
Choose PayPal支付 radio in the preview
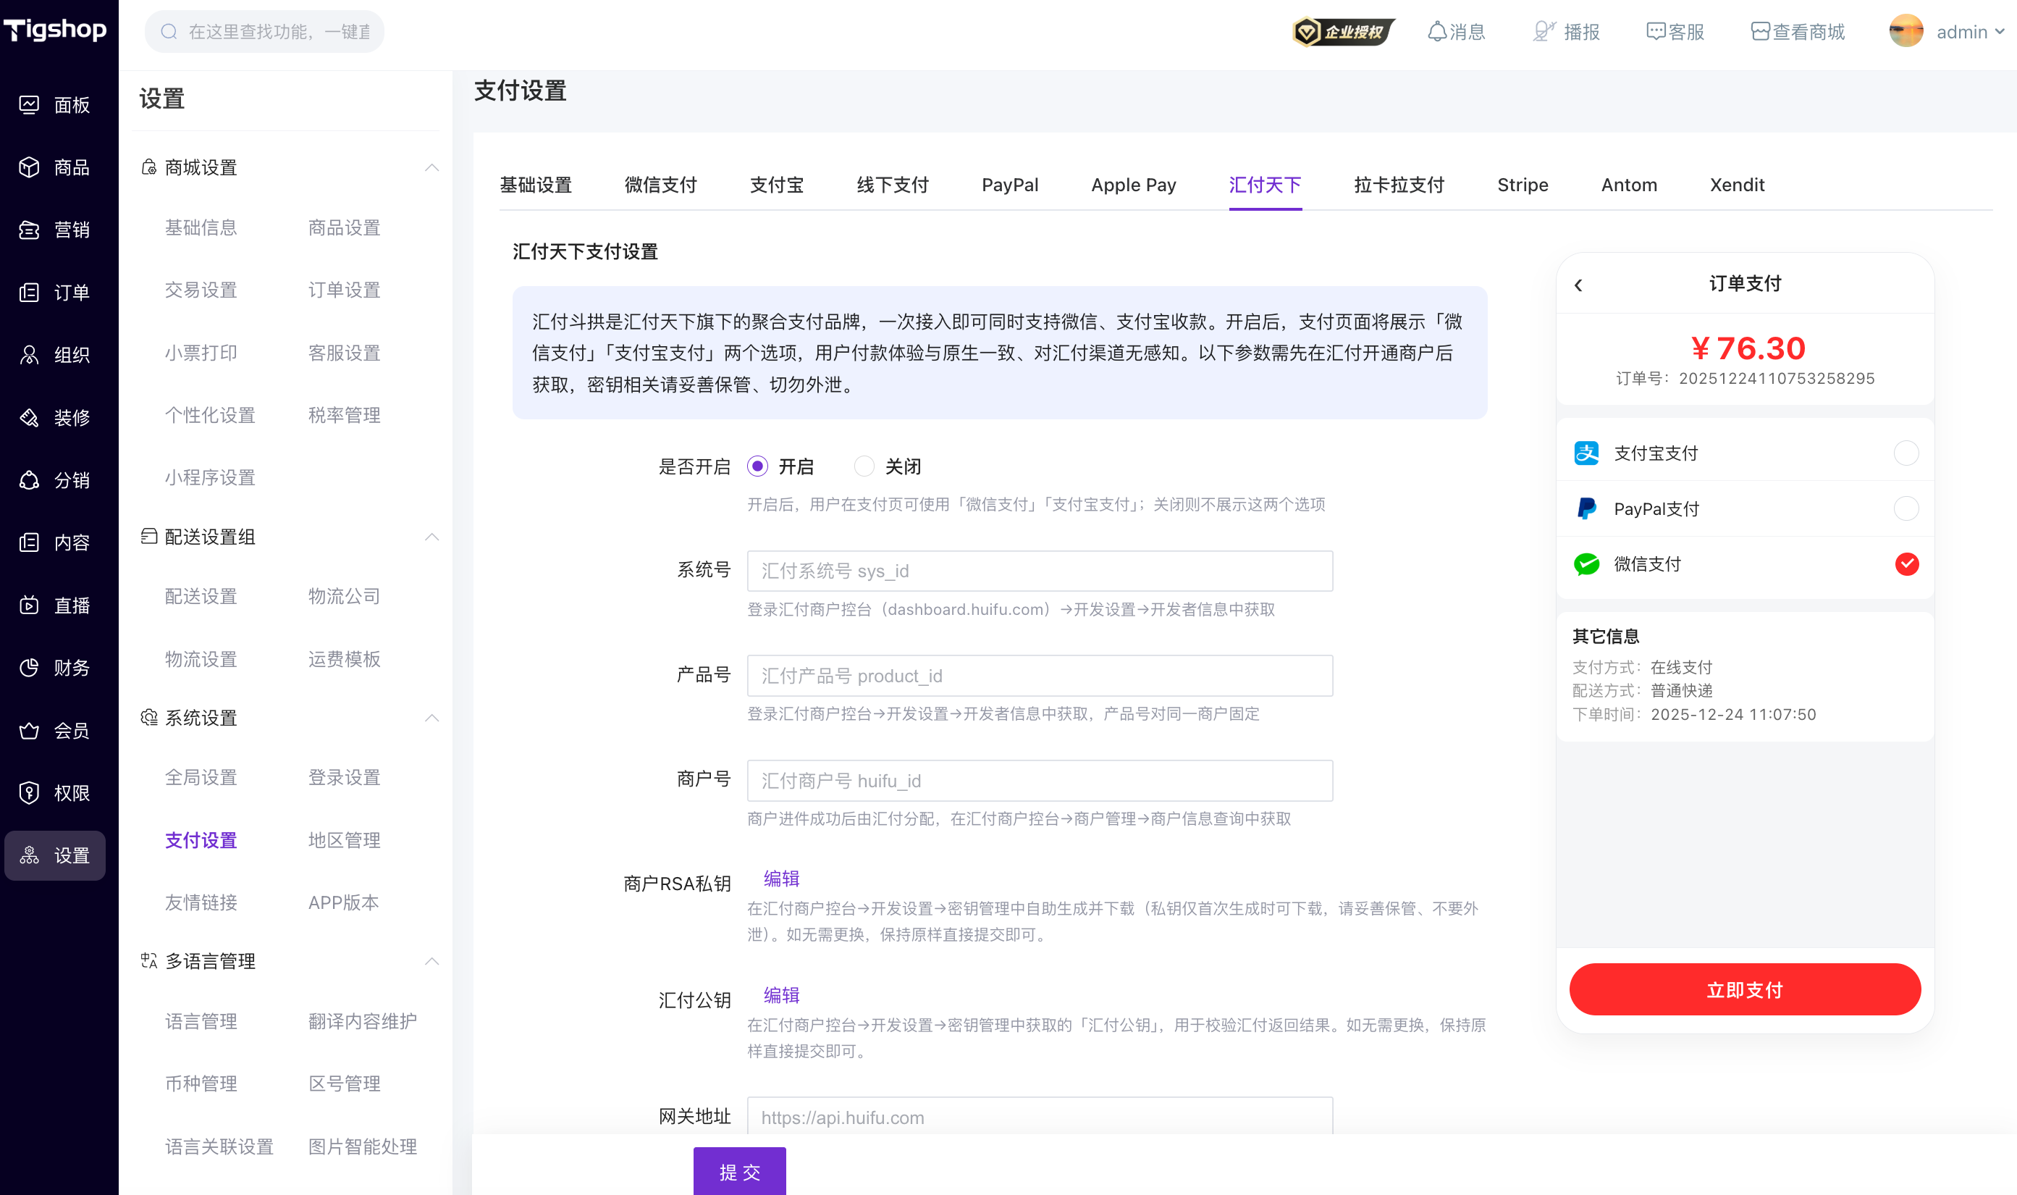pyautogui.click(x=1906, y=508)
